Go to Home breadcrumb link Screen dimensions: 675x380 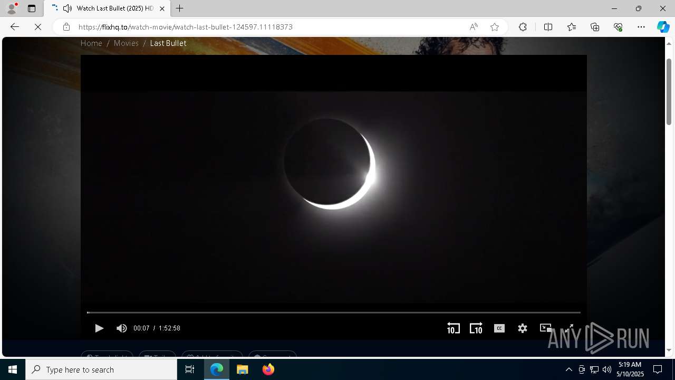click(91, 43)
